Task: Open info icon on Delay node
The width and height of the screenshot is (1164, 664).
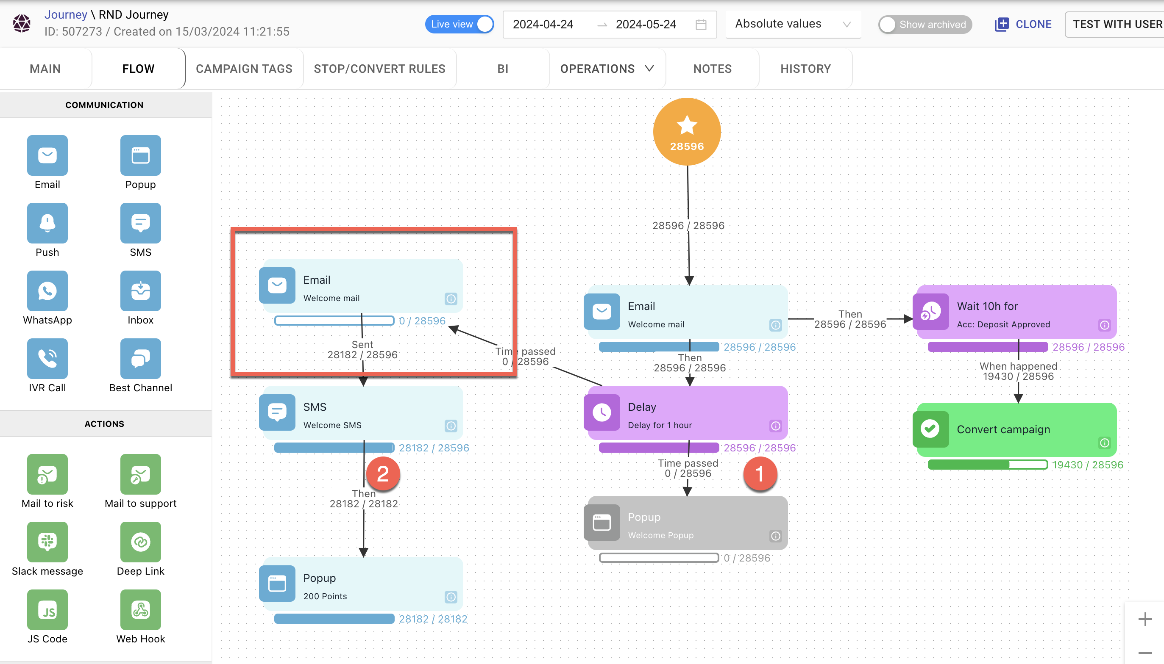Action: tap(775, 426)
